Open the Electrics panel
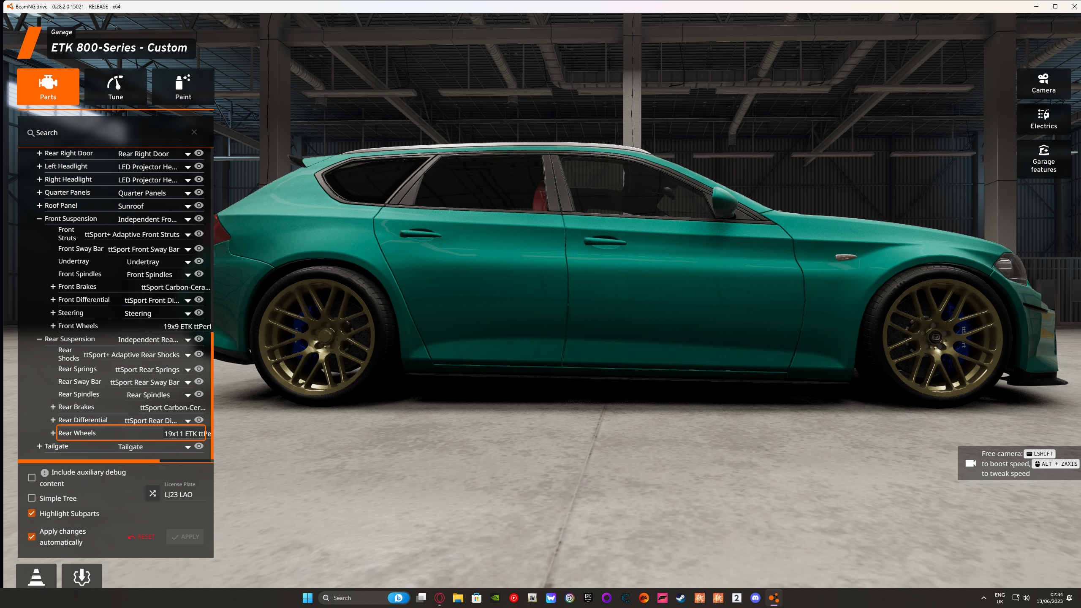The height and width of the screenshot is (608, 1081). coord(1043,119)
